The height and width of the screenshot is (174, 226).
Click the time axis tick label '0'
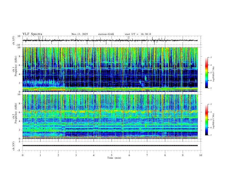[23, 155]
